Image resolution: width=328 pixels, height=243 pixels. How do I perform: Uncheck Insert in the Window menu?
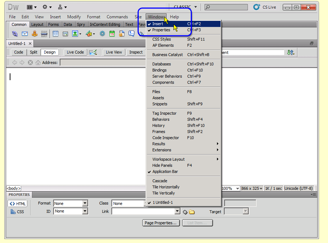coord(184,24)
